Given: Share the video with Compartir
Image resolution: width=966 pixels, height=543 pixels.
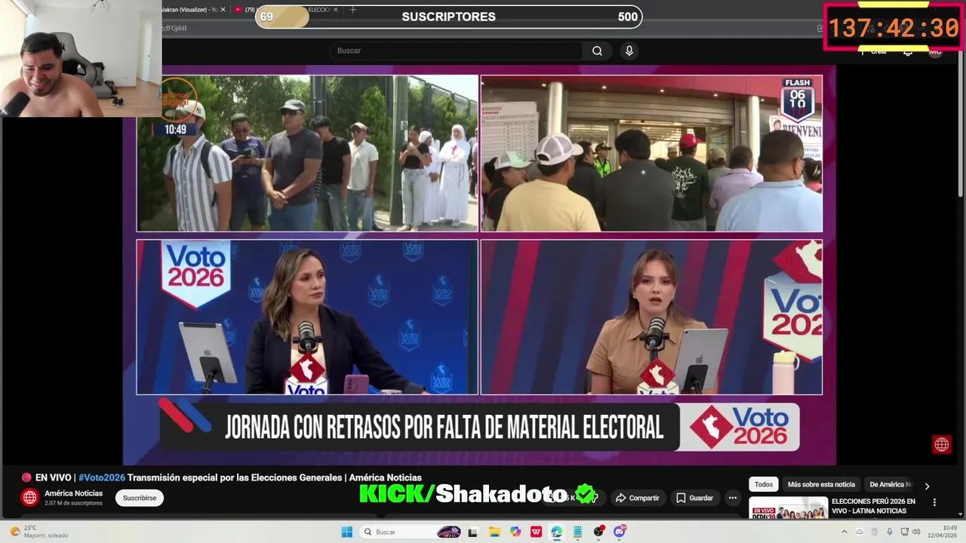Looking at the screenshot, I should 637,498.
